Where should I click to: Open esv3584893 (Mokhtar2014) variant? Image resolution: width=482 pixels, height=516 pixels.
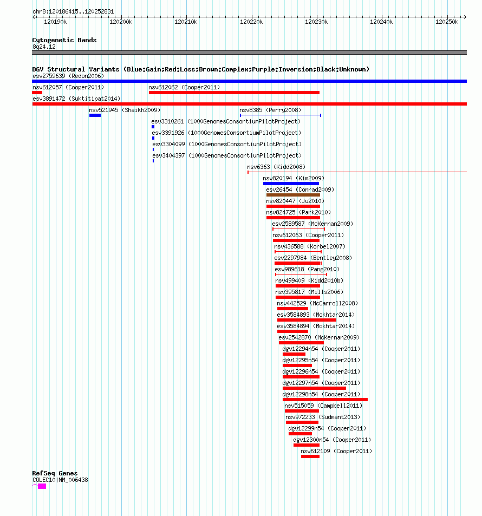316,315
